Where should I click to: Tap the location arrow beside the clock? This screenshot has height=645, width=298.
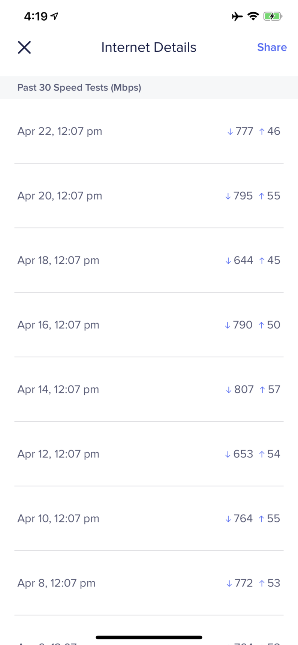tap(55, 16)
